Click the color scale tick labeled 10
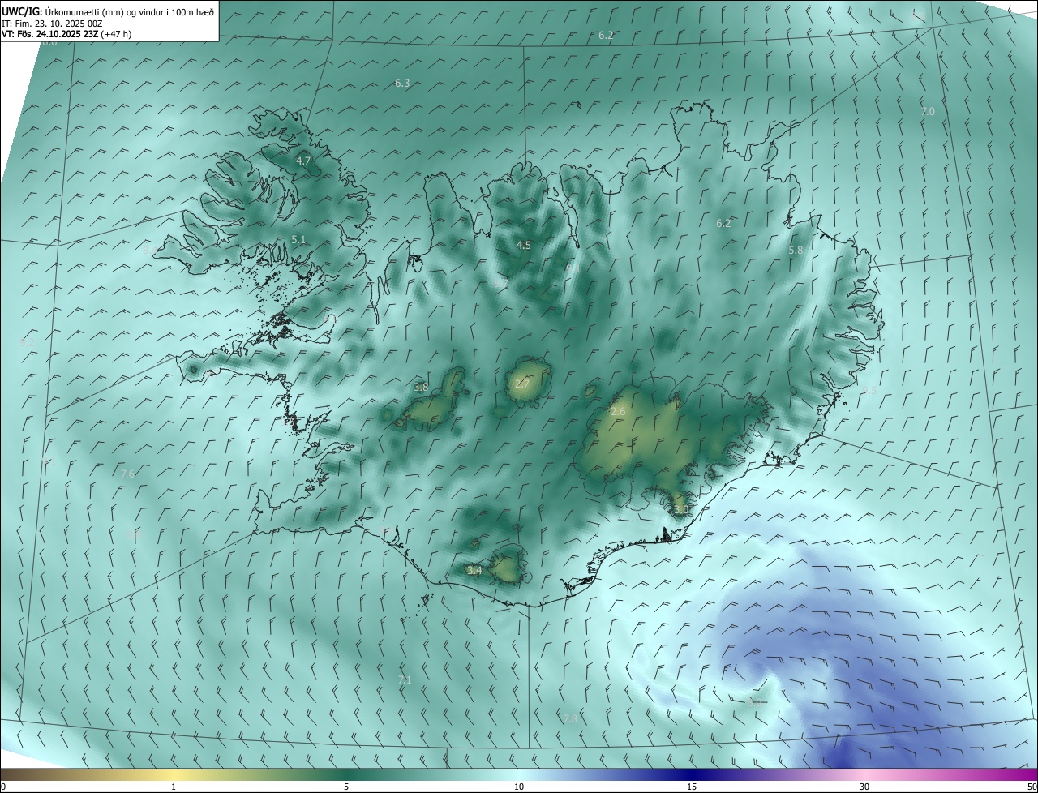Viewport: 1038px width, 793px height. (x=519, y=787)
